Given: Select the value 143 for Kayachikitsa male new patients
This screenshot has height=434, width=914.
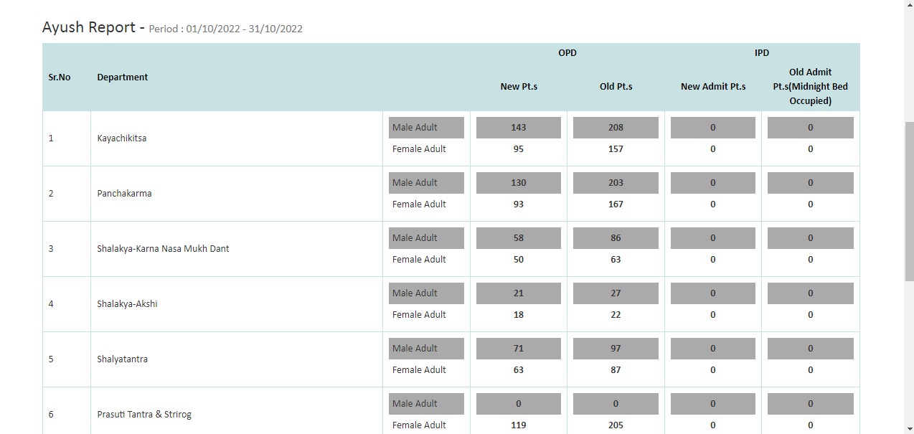Looking at the screenshot, I should coord(519,128).
